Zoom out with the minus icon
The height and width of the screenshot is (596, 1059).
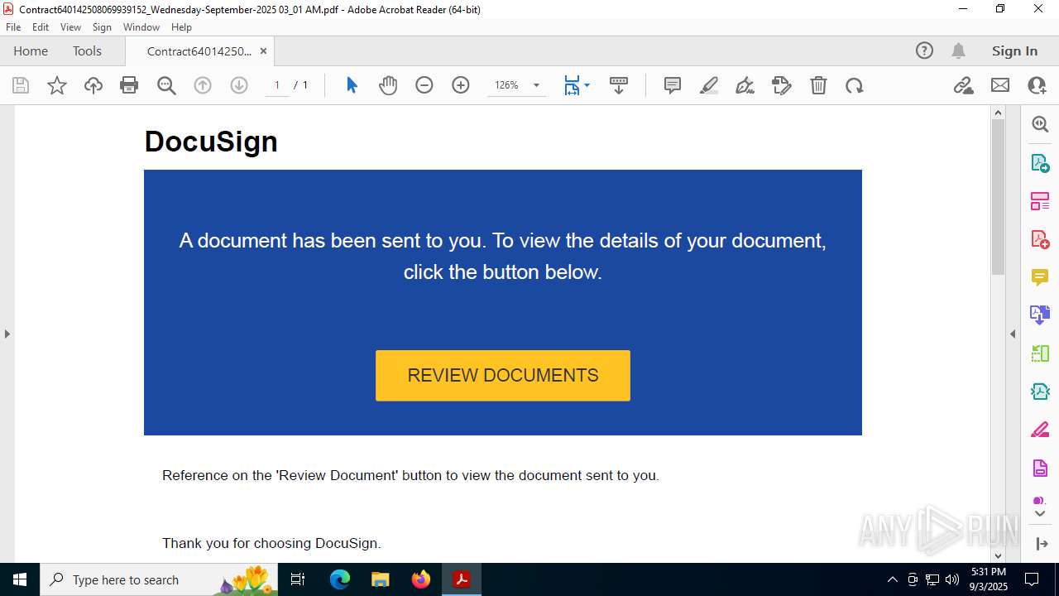[x=424, y=85]
